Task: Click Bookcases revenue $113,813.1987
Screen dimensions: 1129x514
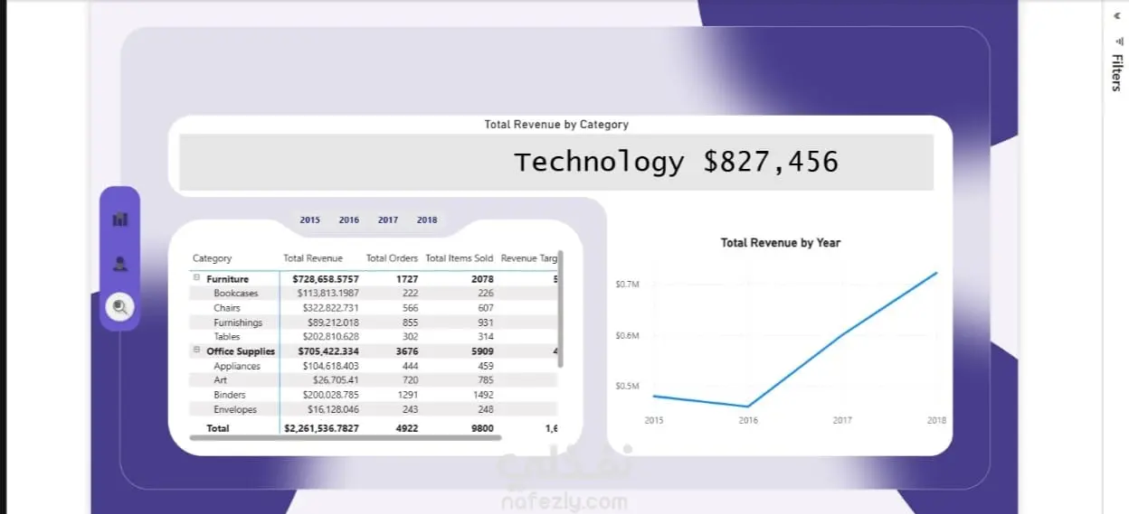Action: point(327,294)
